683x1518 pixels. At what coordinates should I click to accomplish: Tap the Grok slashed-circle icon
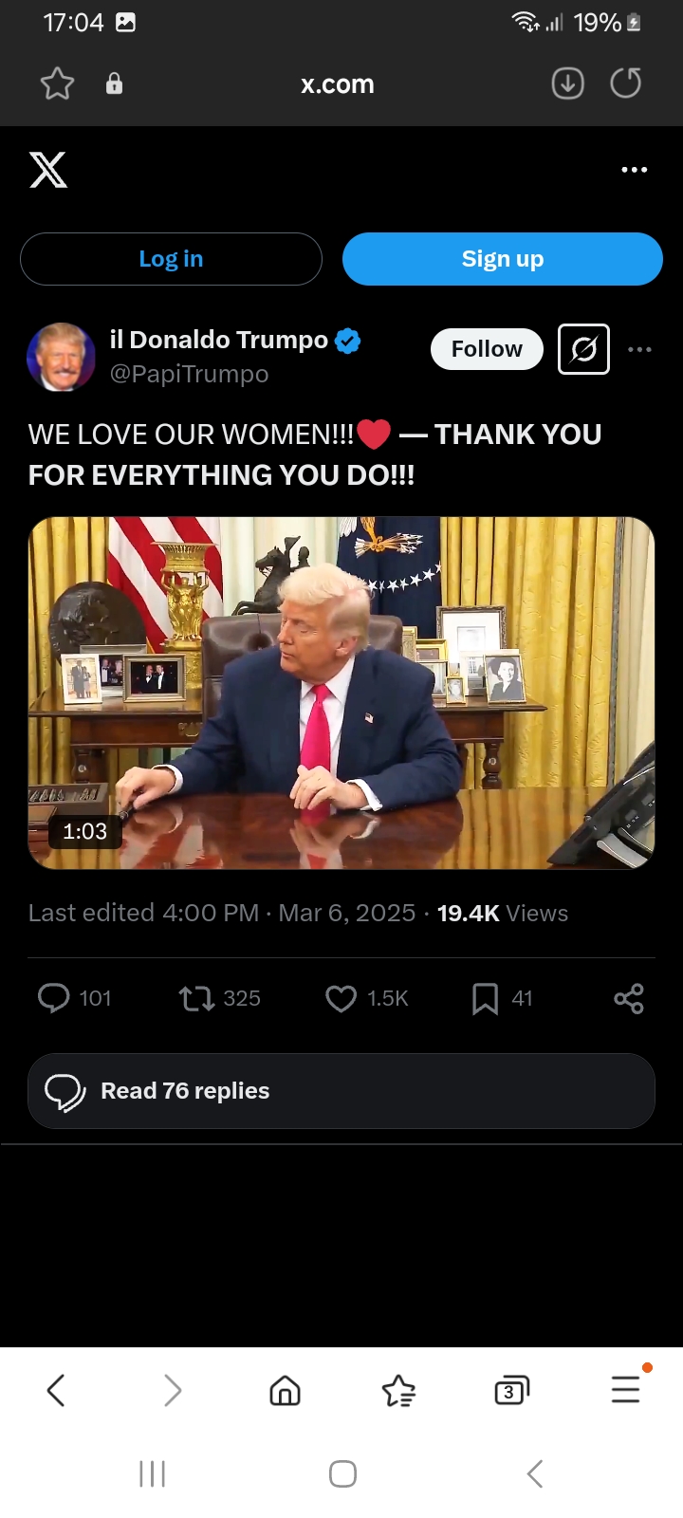(583, 349)
